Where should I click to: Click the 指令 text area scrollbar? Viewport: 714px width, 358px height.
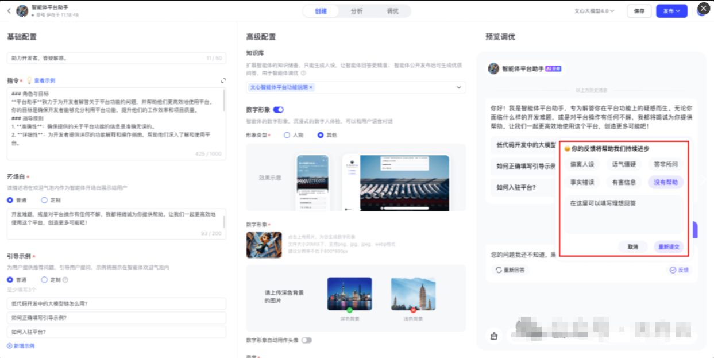[225, 100]
